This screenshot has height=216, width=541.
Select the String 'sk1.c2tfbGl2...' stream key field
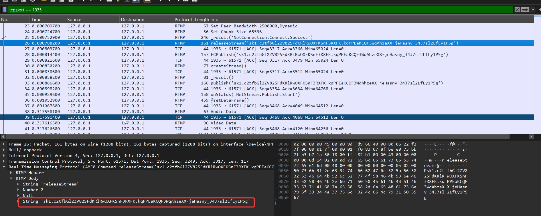[x=136, y=201]
